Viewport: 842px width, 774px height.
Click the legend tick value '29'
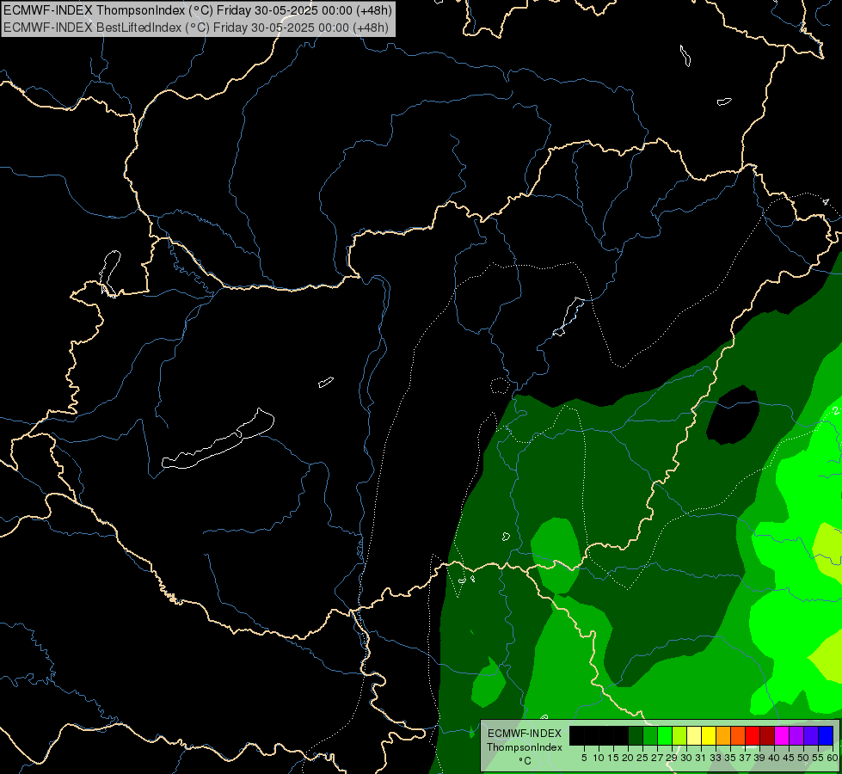coord(672,758)
